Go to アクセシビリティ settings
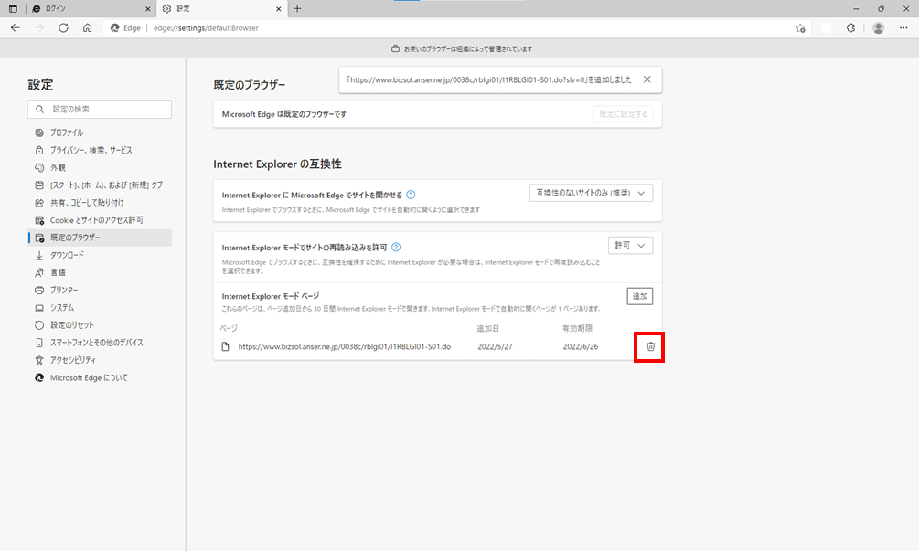The width and height of the screenshot is (919, 551). pos(100,360)
